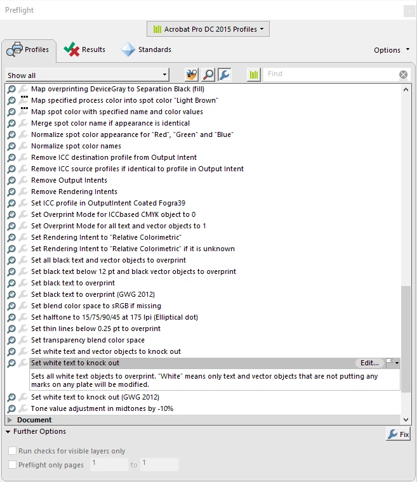Click wrench icon beside Set transparency blend color space

(x=23, y=340)
